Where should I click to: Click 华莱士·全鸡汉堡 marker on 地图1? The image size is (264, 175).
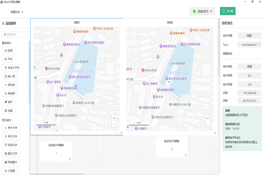click(x=94, y=28)
